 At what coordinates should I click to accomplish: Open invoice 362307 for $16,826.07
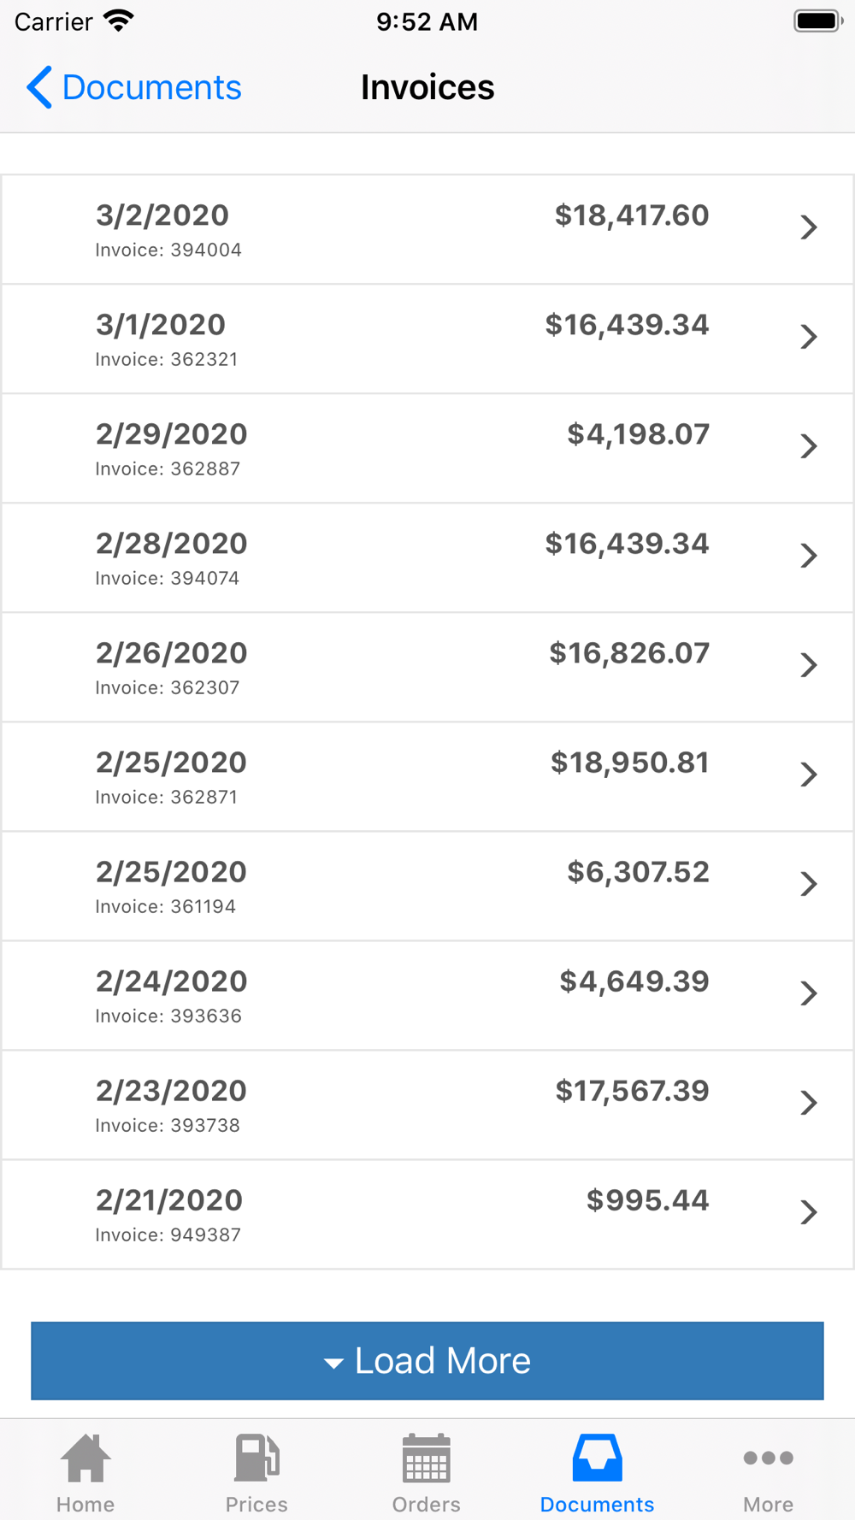pos(427,667)
